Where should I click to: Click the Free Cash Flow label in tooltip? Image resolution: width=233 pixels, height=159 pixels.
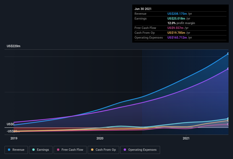point(145,28)
